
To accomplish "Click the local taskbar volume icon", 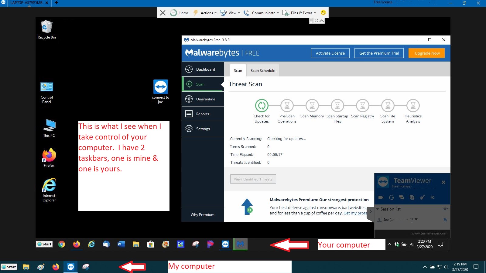I will click(x=446, y=267).
